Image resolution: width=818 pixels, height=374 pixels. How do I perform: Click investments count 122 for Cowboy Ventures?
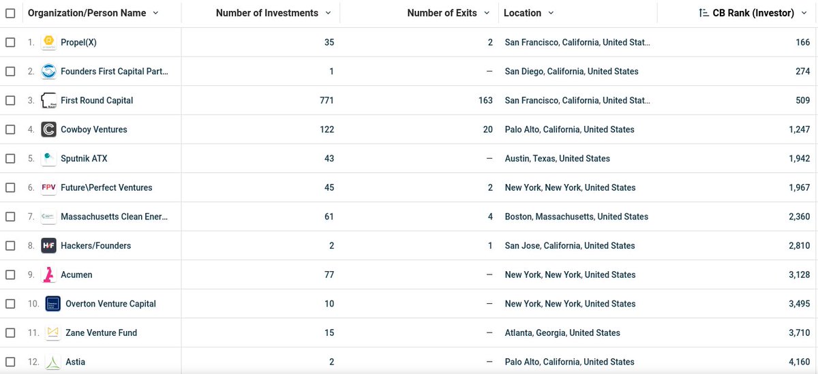[x=327, y=129]
